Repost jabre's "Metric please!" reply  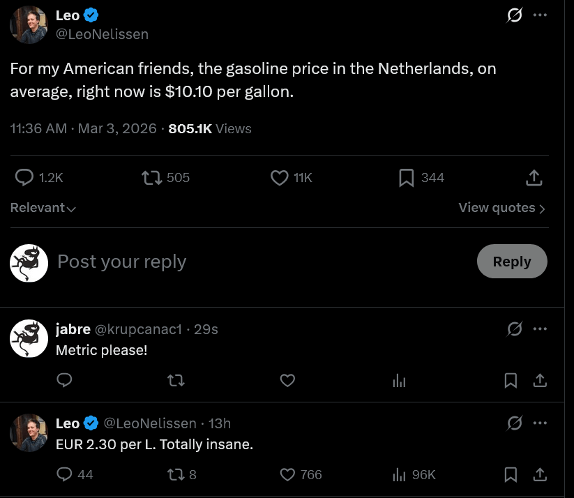(x=176, y=380)
